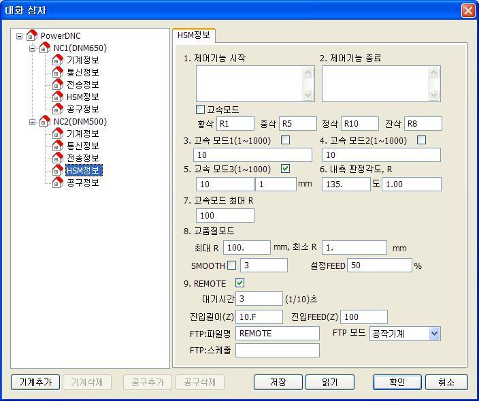Click the 저장 button
Viewport: 479px width, 401px height.
point(278,382)
